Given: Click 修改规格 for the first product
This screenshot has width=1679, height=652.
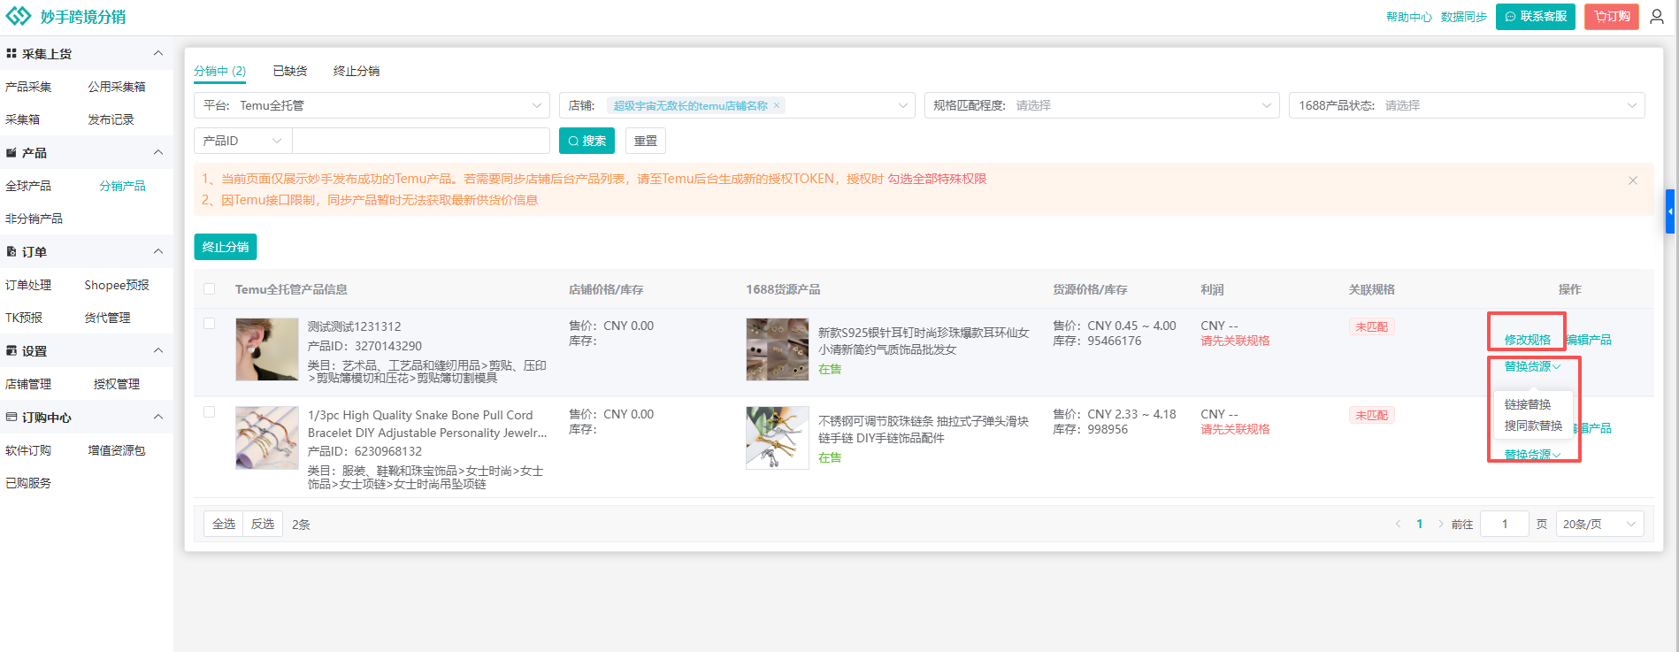Looking at the screenshot, I should point(1528,340).
